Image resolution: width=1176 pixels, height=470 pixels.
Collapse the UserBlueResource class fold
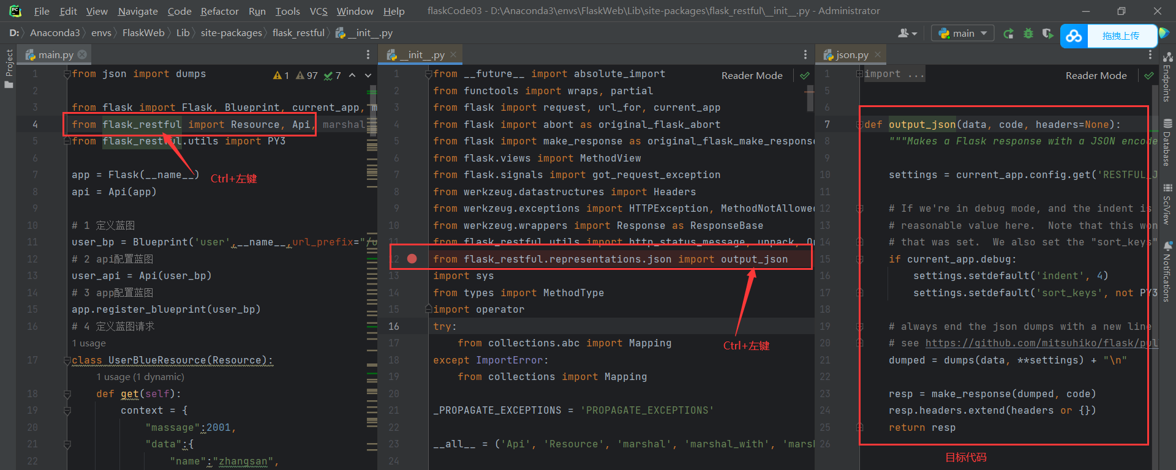tap(67, 360)
